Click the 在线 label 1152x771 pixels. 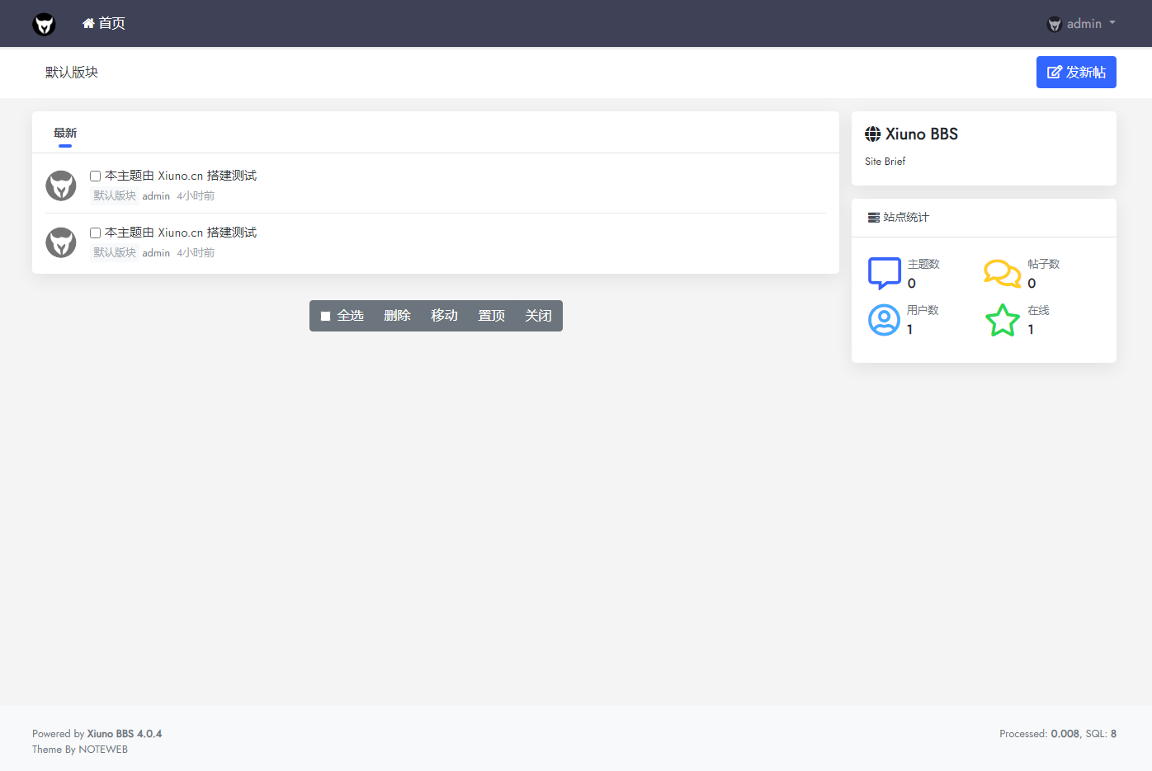pyautogui.click(x=1038, y=310)
